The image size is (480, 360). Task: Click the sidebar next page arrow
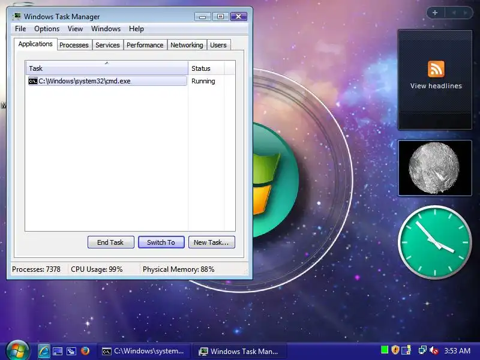point(466,13)
